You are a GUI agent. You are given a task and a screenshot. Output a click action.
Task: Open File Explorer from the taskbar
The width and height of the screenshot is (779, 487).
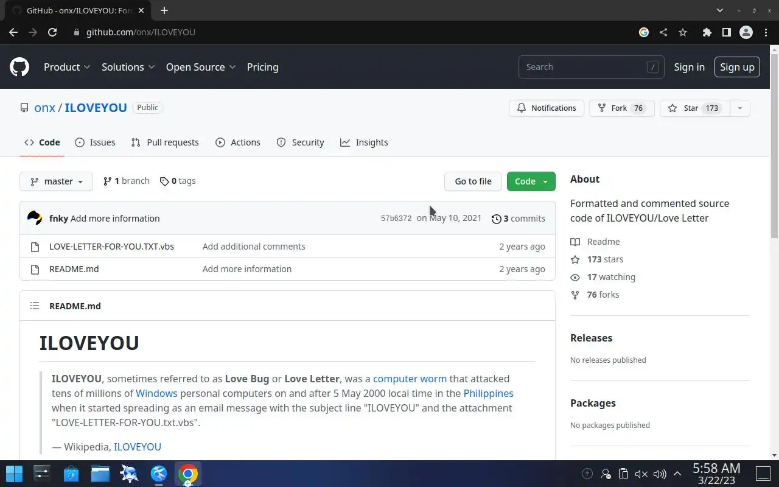[100, 474]
